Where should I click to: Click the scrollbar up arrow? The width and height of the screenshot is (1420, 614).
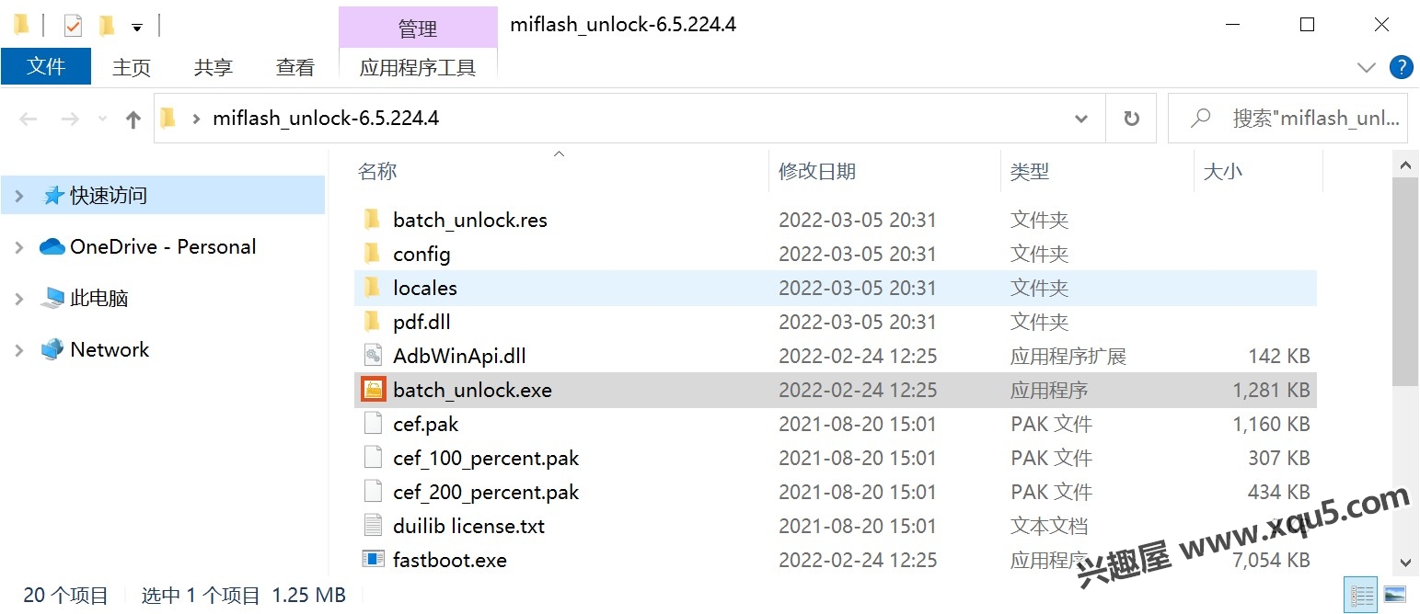pyautogui.click(x=1405, y=165)
